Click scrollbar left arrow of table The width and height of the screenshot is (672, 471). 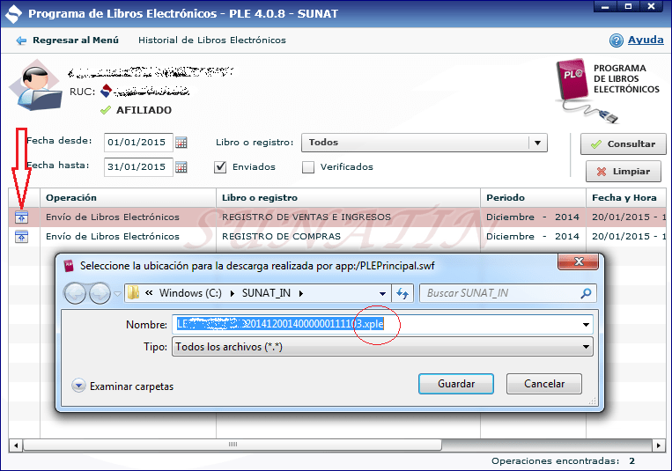[x=16, y=445]
